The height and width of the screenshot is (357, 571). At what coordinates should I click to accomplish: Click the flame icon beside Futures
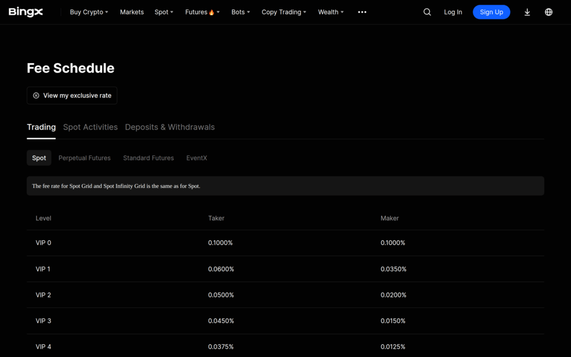tap(211, 12)
